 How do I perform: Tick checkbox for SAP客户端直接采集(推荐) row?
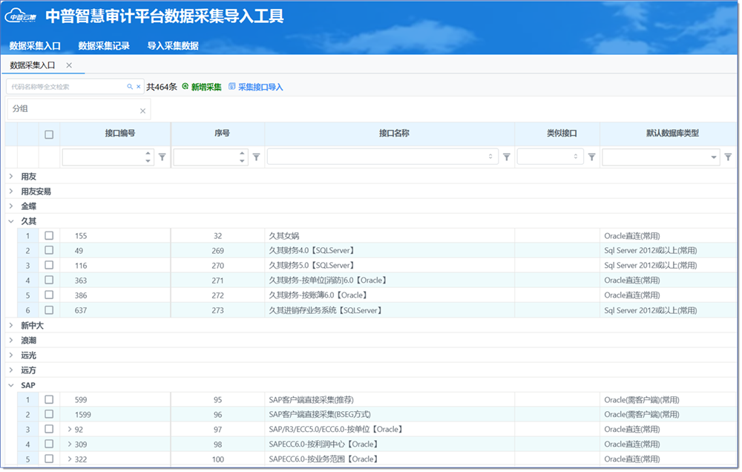pos(49,399)
